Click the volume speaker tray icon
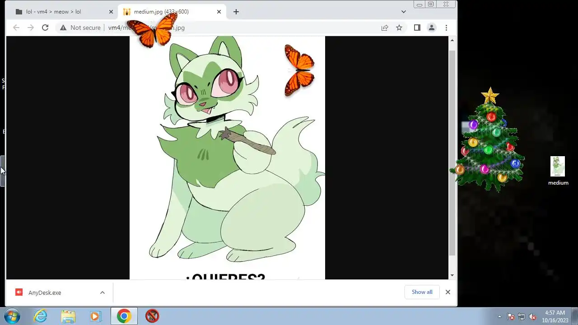 click(x=532, y=316)
